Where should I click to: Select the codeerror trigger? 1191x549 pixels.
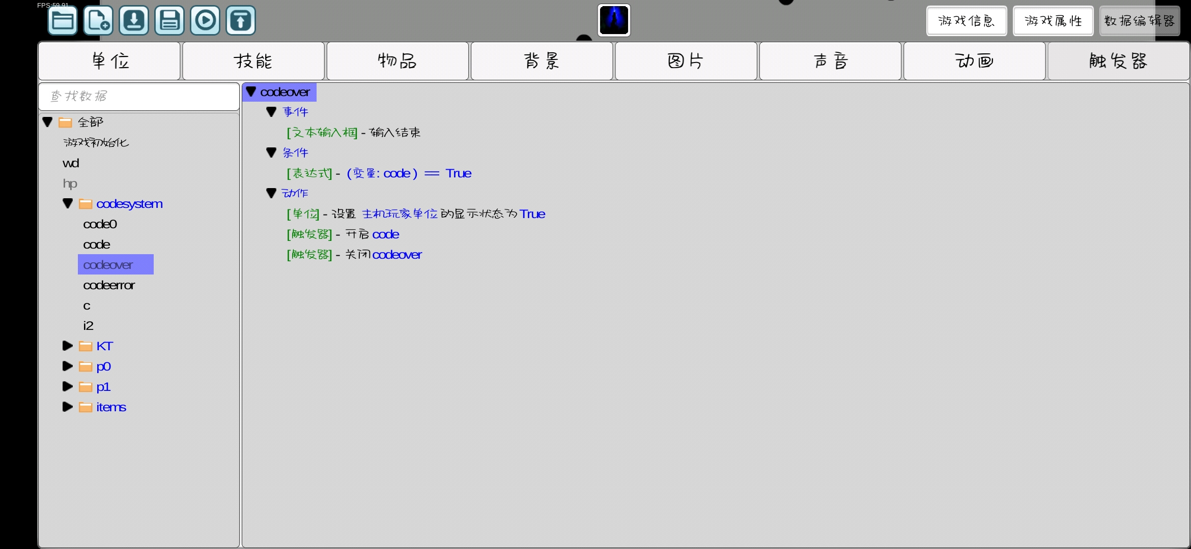tap(109, 285)
